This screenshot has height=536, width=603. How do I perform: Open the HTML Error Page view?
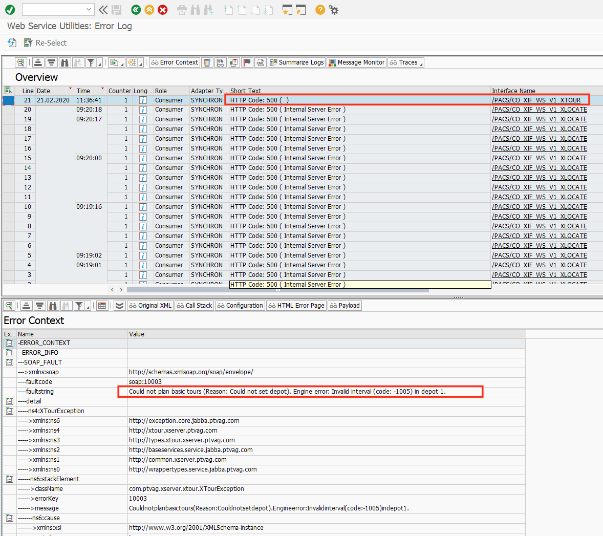[x=296, y=306]
